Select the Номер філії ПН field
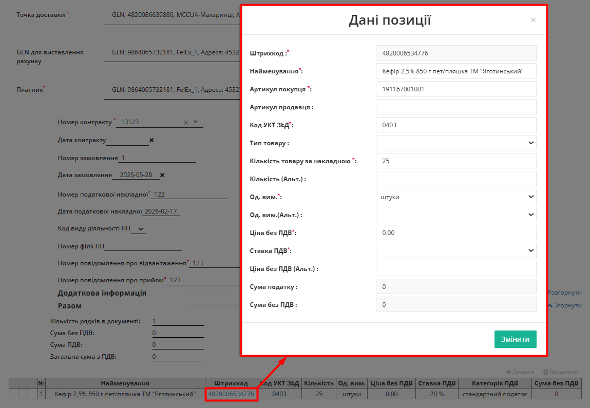The image size is (590, 408). coord(143,246)
